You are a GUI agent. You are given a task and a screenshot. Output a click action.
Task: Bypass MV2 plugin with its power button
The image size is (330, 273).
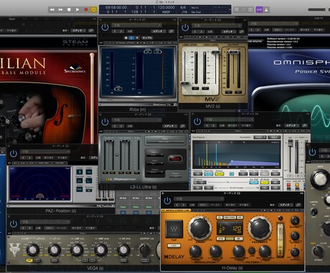point(185,27)
